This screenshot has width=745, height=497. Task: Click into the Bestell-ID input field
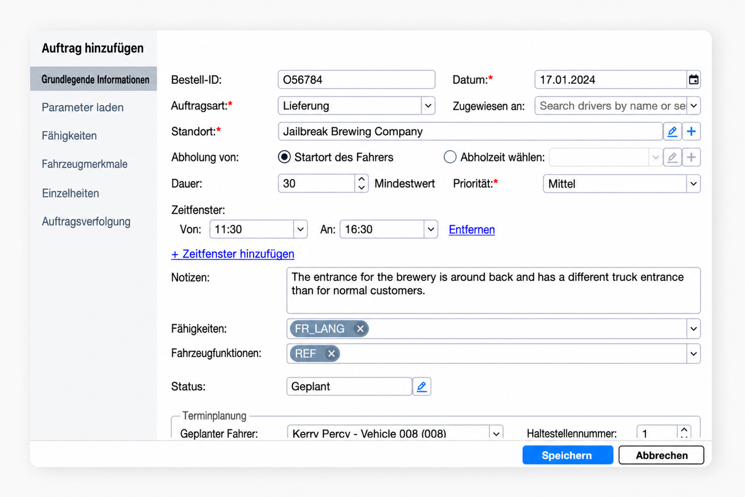point(356,80)
